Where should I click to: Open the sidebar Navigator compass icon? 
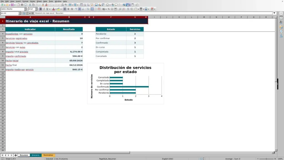281,32
